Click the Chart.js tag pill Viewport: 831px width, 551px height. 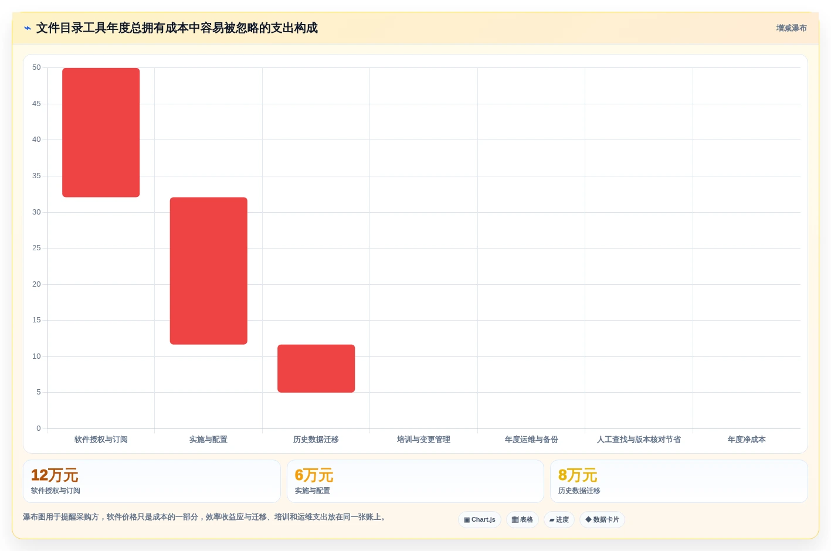coord(480,520)
